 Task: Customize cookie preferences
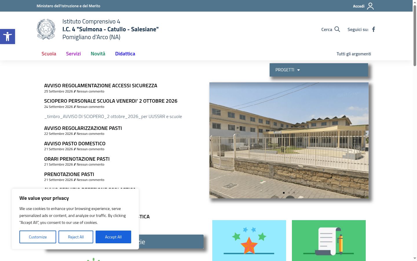point(38,237)
